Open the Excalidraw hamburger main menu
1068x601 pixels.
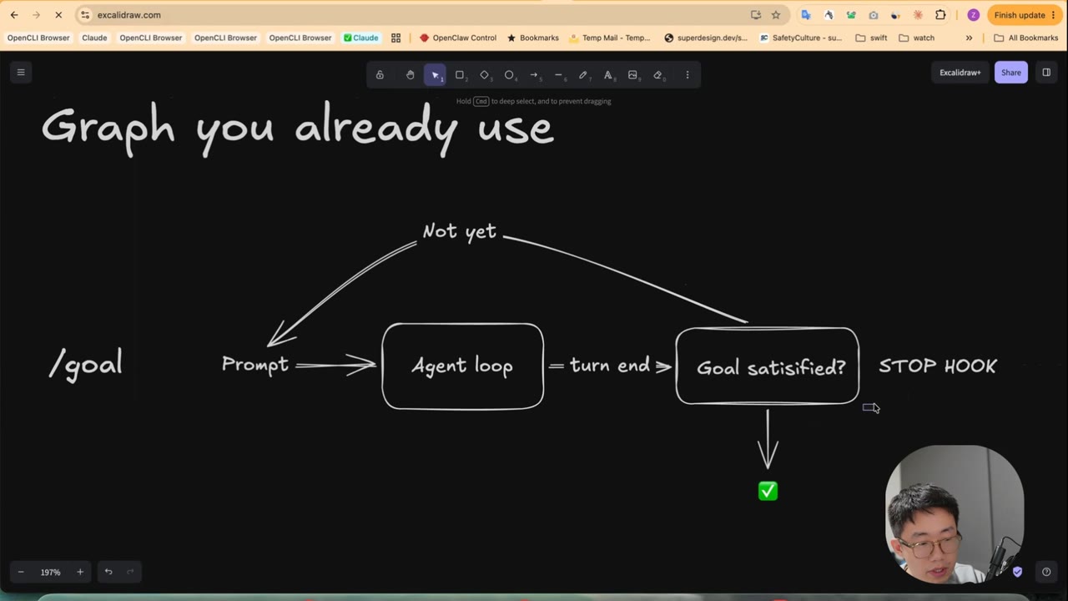[21, 73]
